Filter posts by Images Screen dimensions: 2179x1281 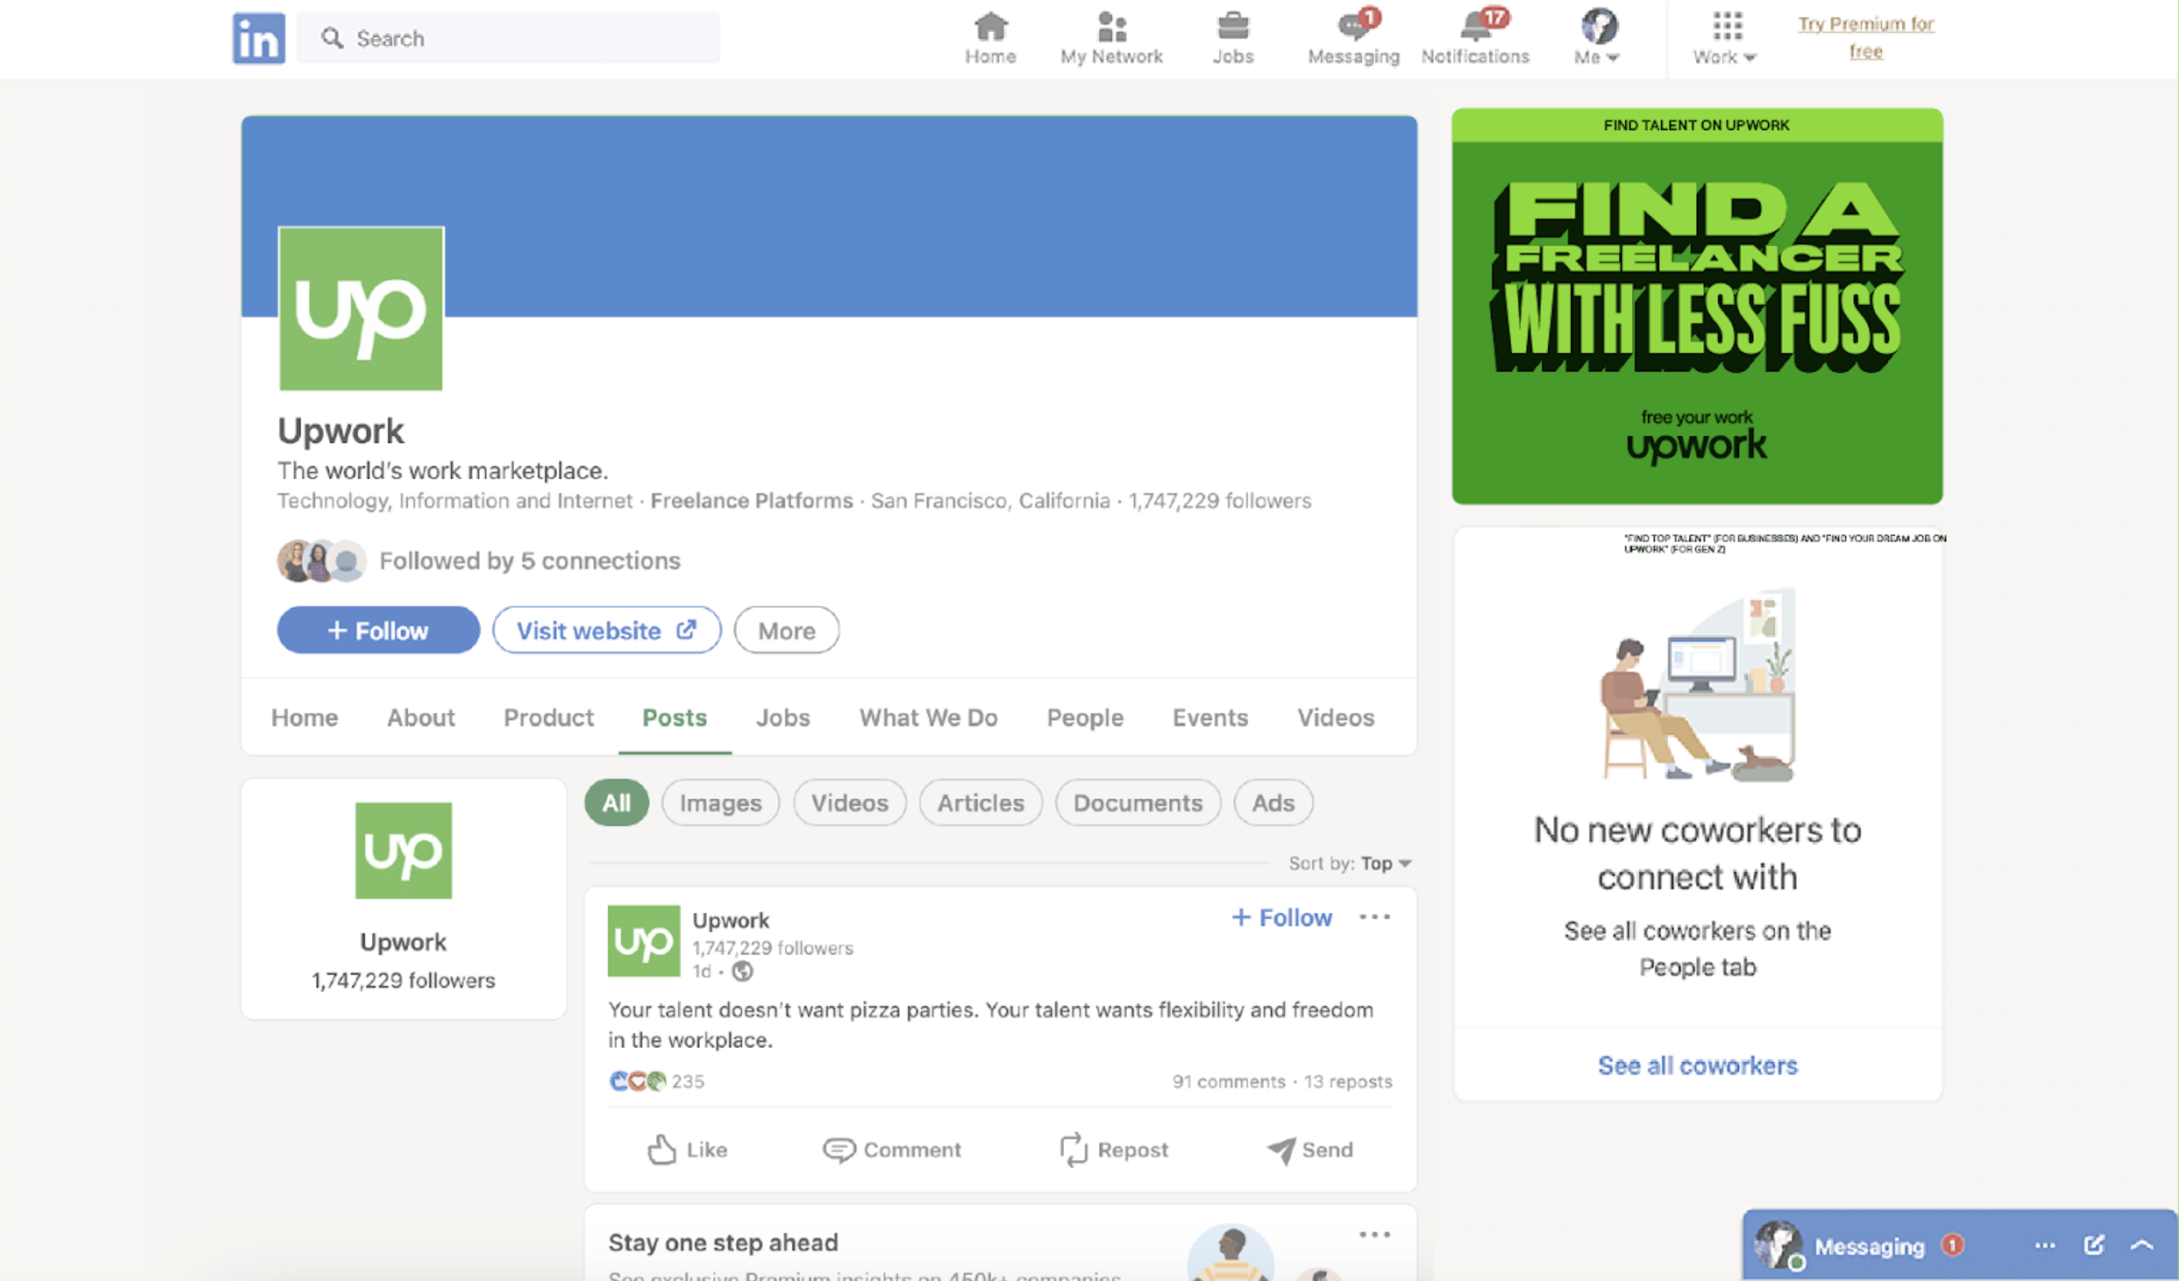[720, 802]
